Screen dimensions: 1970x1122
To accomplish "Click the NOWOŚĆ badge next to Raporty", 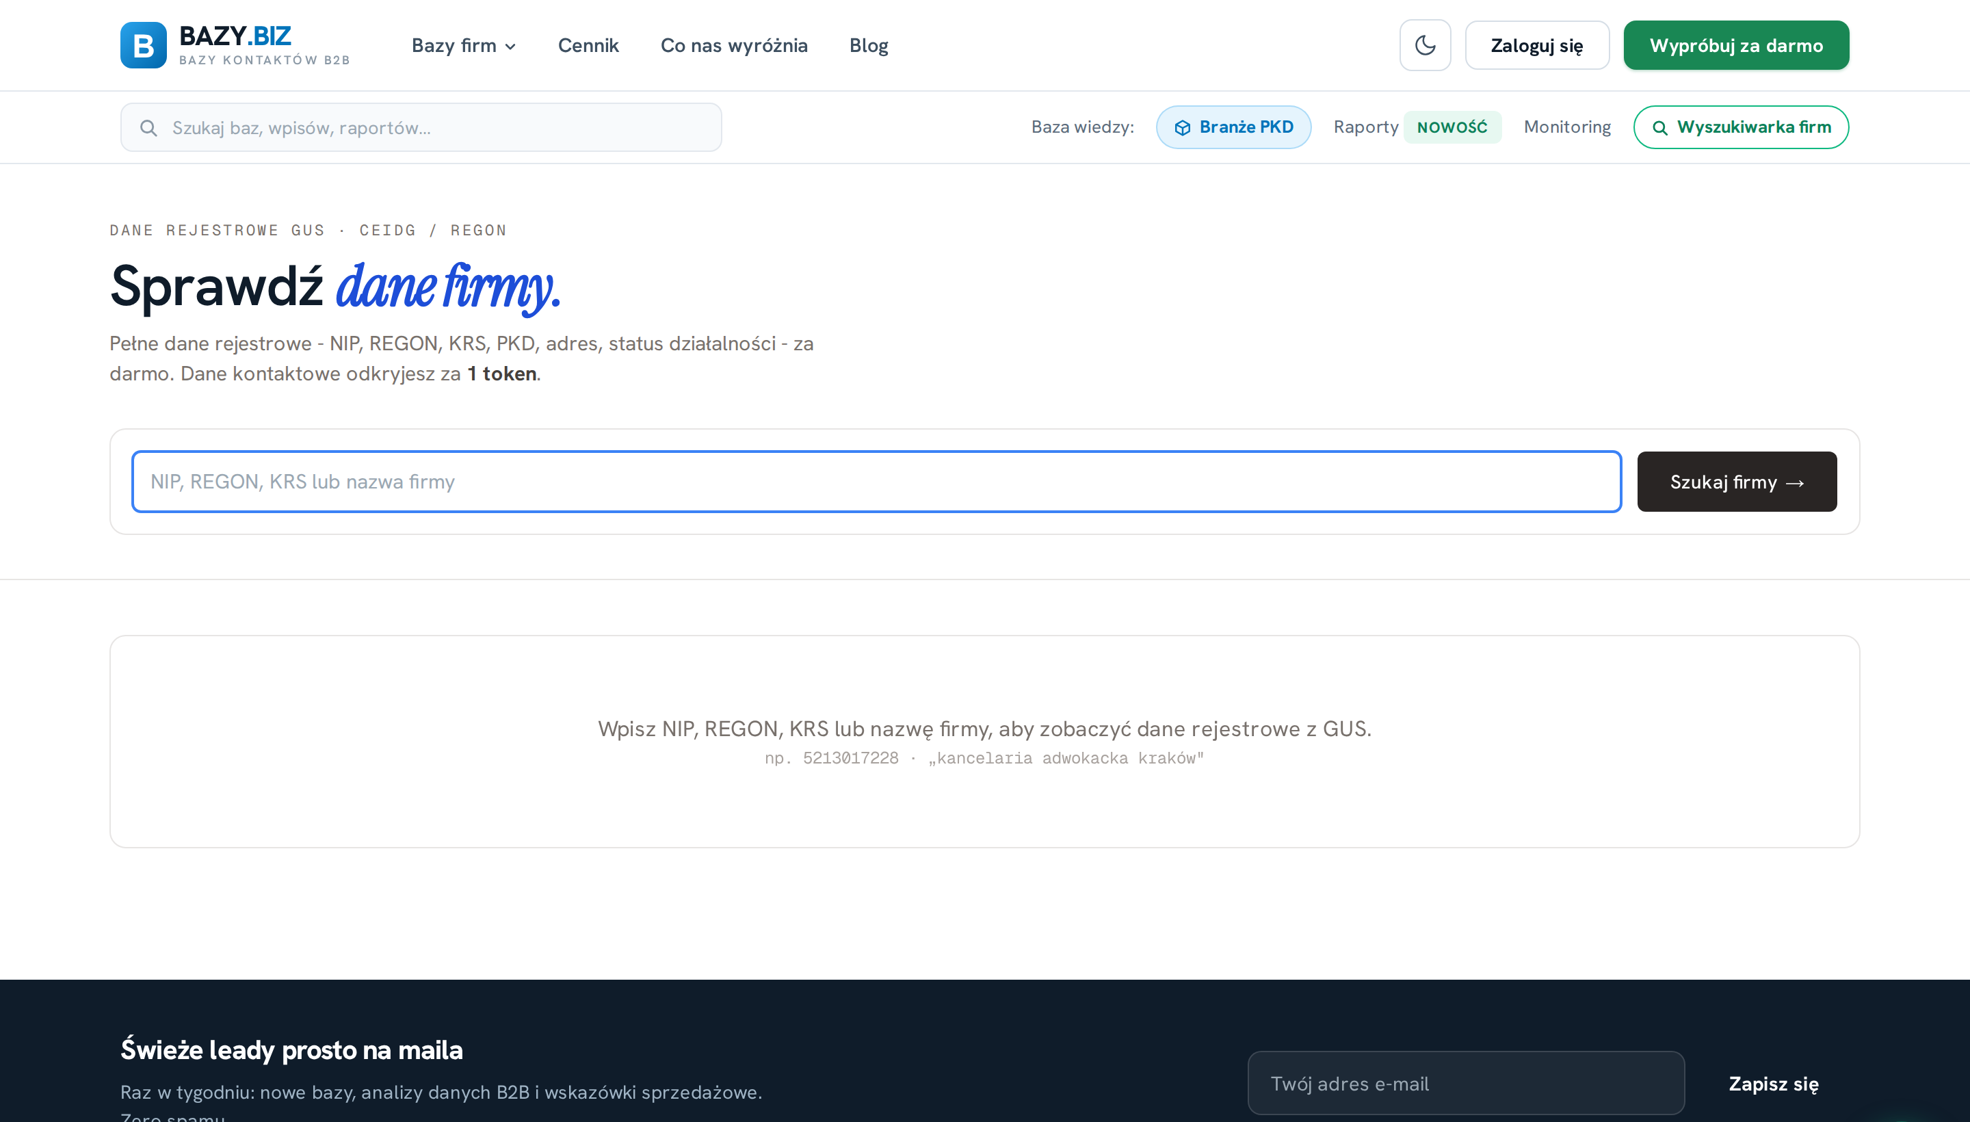I will 1452,127.
